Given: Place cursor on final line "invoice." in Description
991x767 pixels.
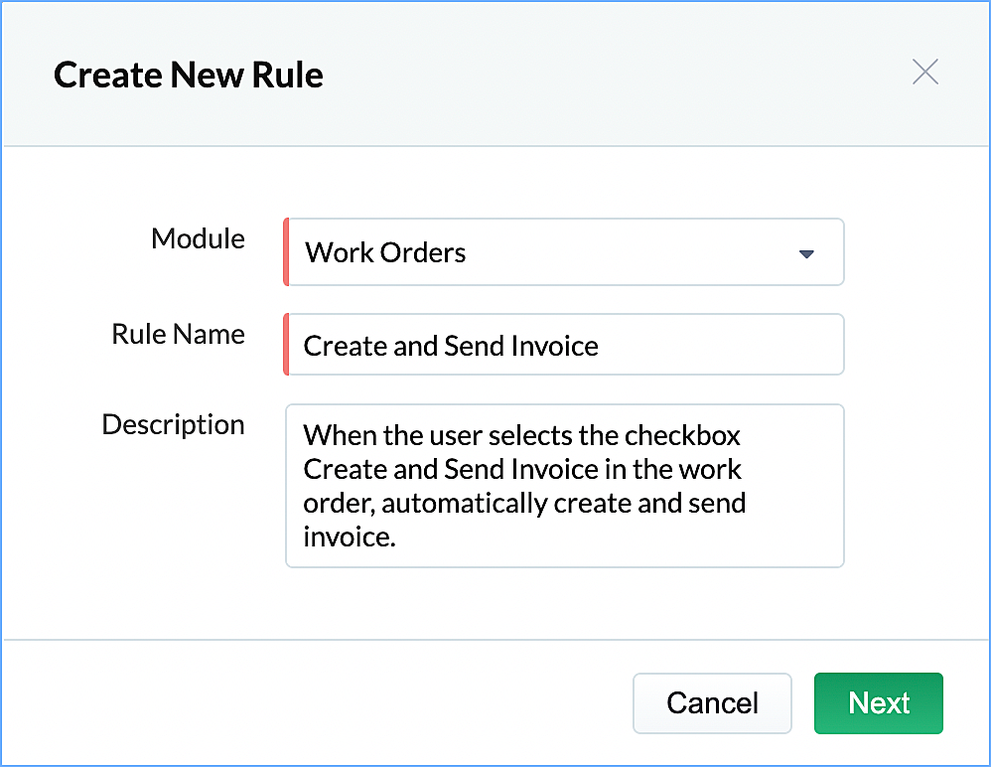Looking at the screenshot, I should click(x=349, y=537).
